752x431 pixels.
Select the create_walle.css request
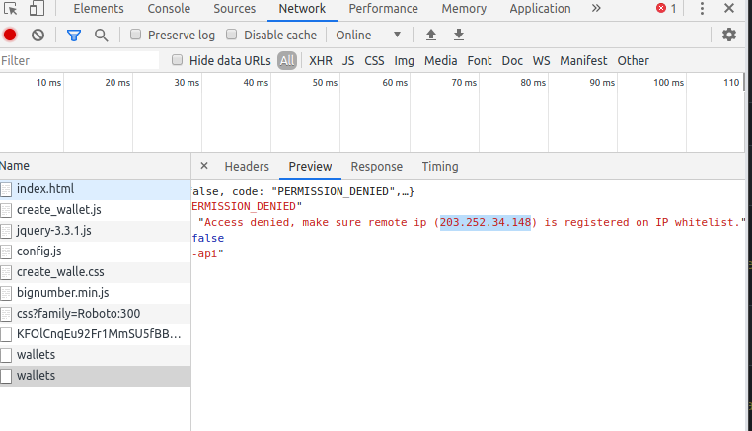95,272
